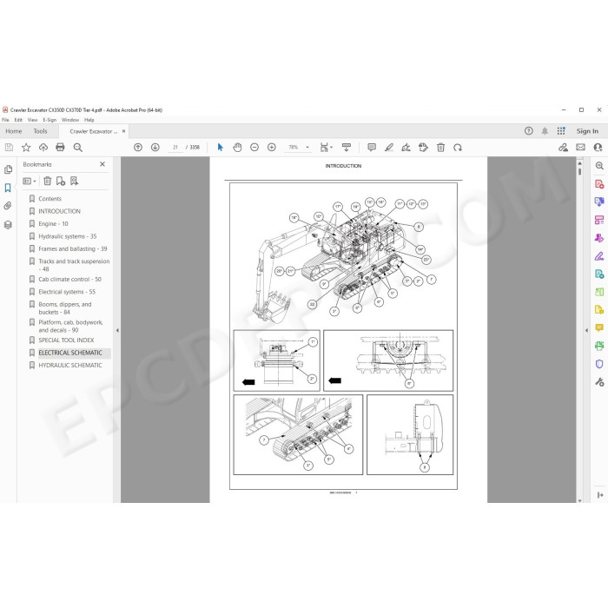
Task: Collapse the left navigation pane arrow
Action: point(117,330)
